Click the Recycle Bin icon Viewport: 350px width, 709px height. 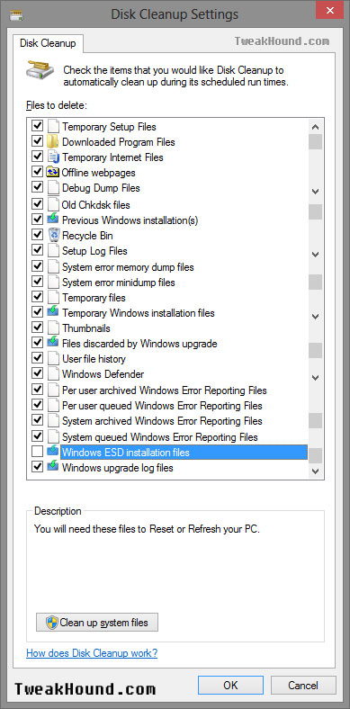(53, 236)
